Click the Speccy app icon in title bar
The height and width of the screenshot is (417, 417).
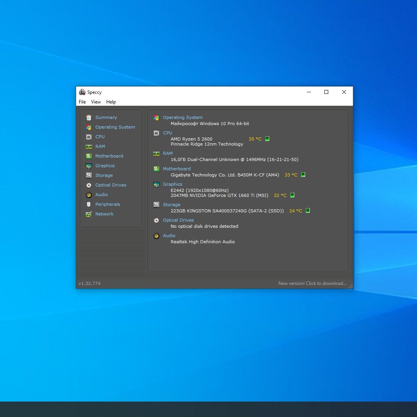coord(82,92)
